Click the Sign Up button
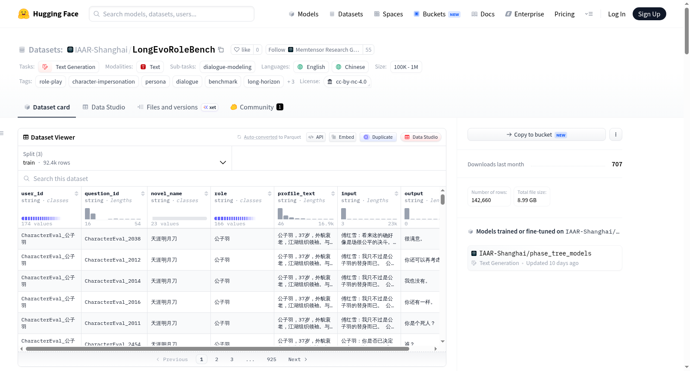This screenshot has height=371, width=690. (649, 14)
